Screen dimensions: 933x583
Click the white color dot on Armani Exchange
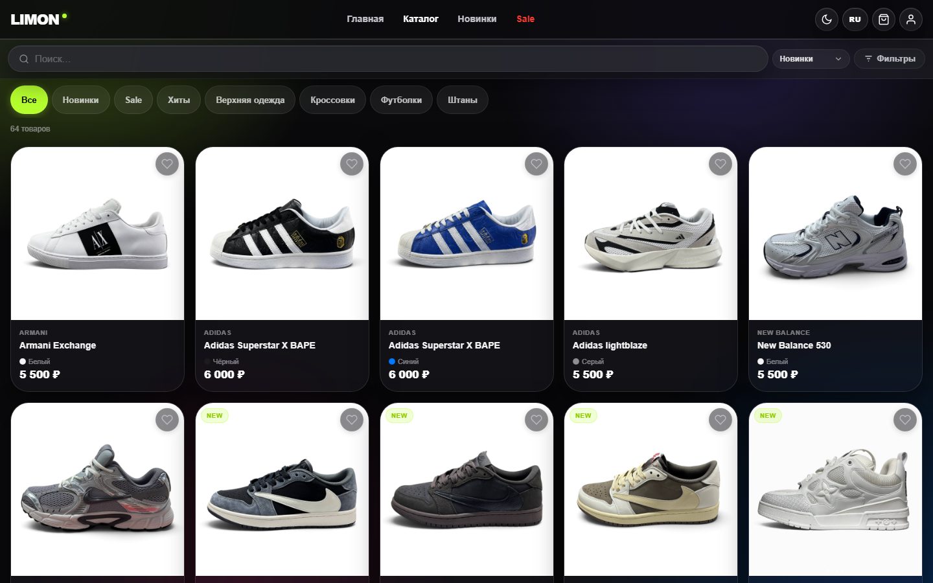(23, 361)
